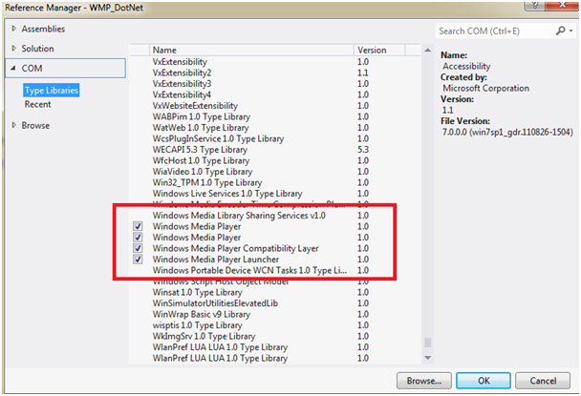This screenshot has width=581, height=396.
Task: Uncheck the first Windows Media Player checkbox
Action: [140, 227]
